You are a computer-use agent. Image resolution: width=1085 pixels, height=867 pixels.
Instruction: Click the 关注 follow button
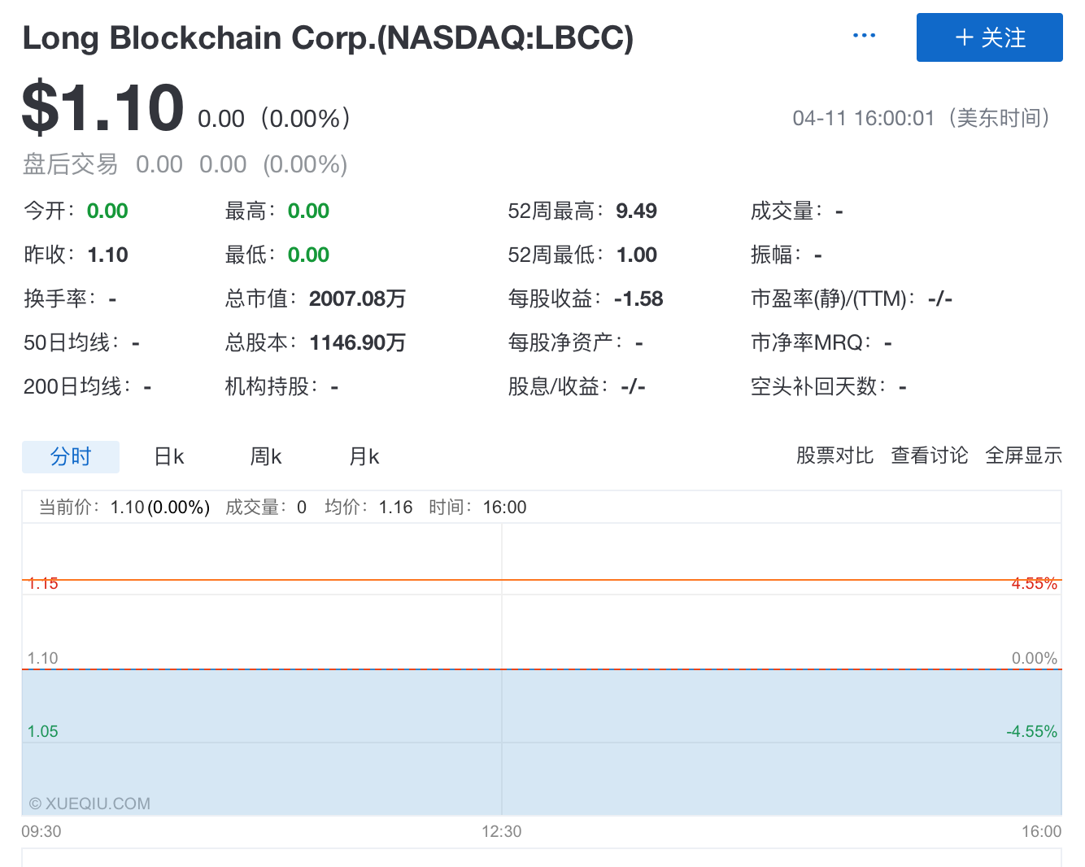[989, 37]
